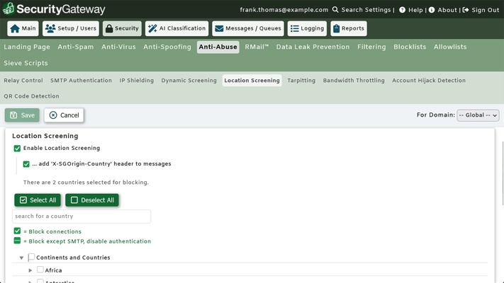504x283 pixels.
Task: Open the QR Code Detection subtab
Action: [x=31, y=96]
